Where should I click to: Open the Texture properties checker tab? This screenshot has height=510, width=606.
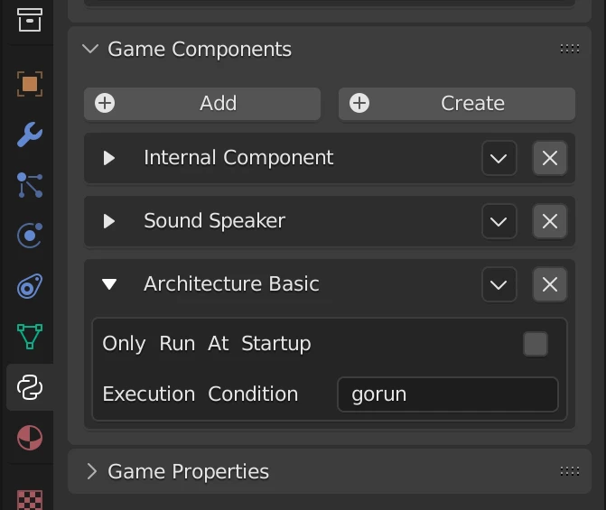click(x=30, y=496)
